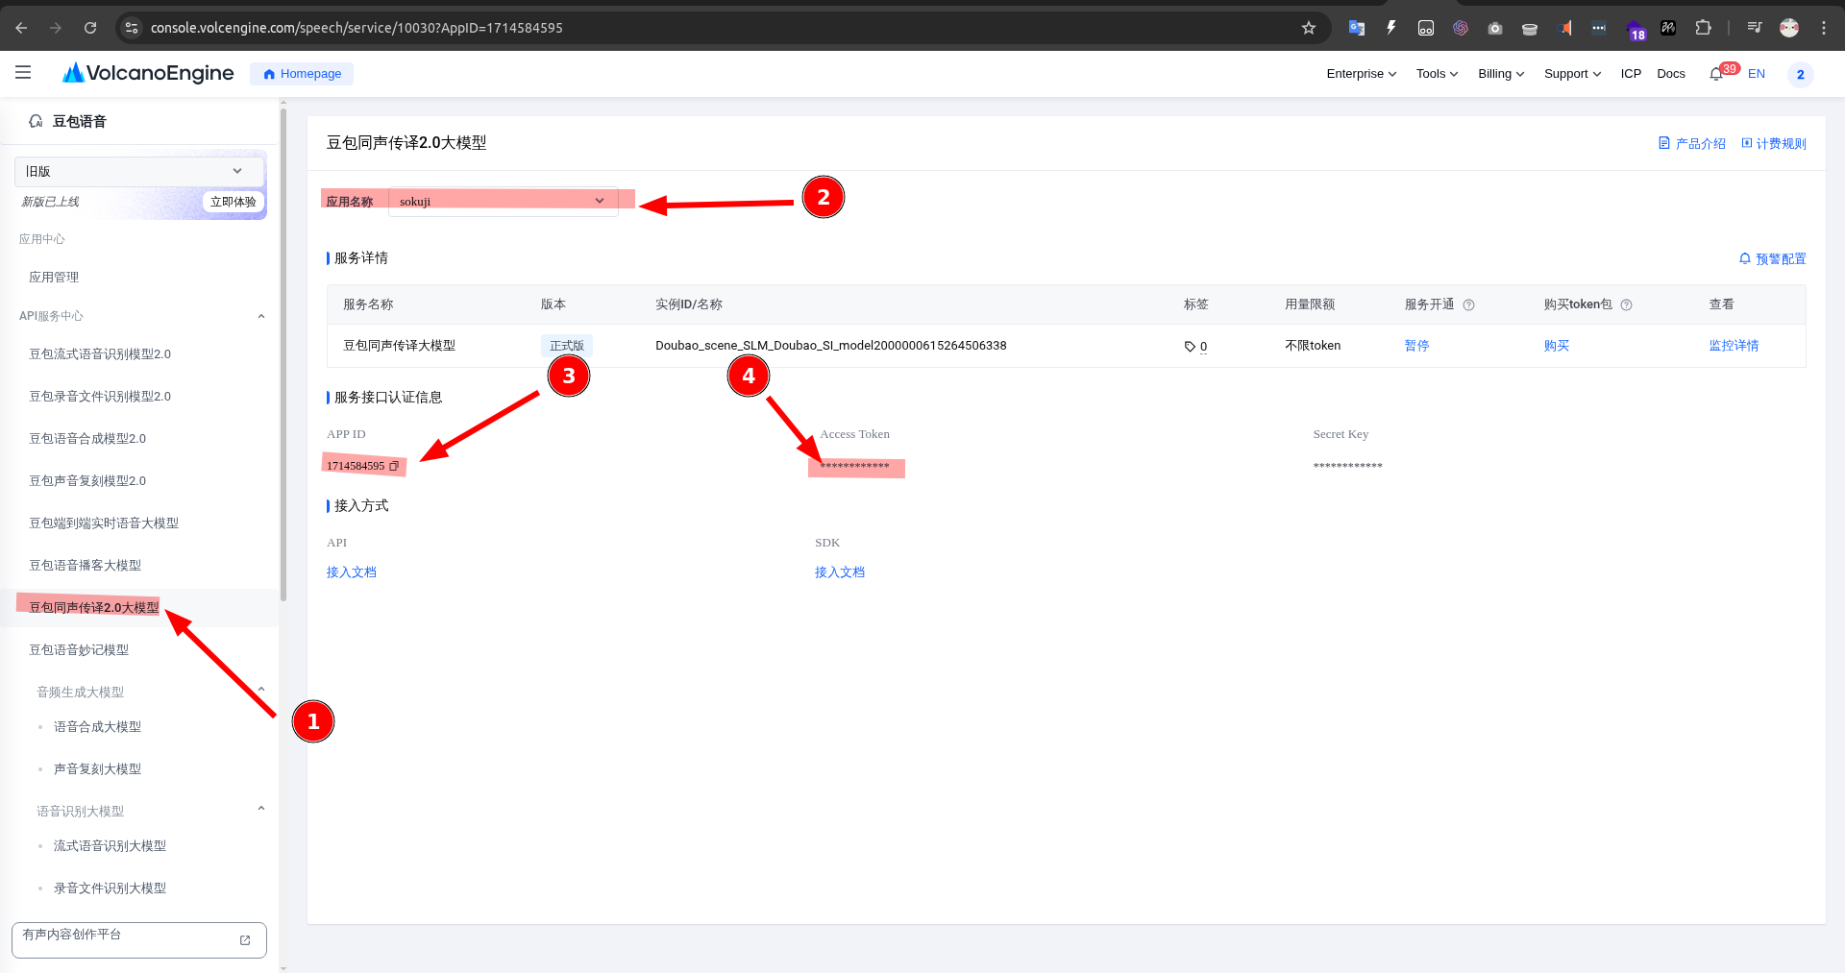Open the 应用名称 sokuji dropdown
1845x973 pixels.
pyautogui.click(x=503, y=202)
